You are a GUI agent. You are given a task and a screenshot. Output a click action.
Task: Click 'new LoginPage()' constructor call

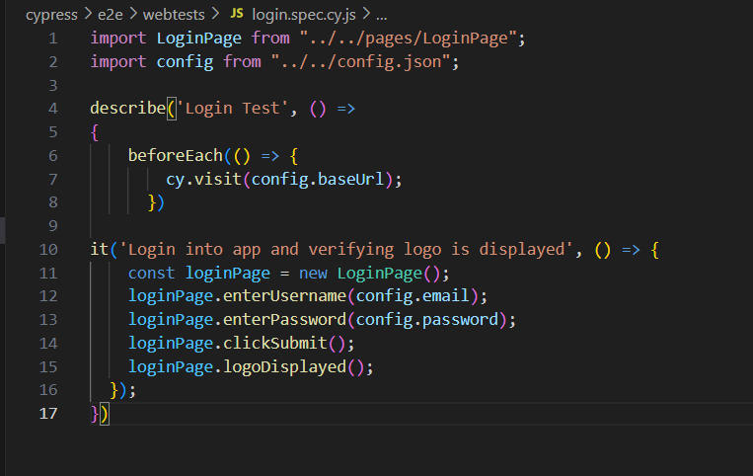pos(370,273)
